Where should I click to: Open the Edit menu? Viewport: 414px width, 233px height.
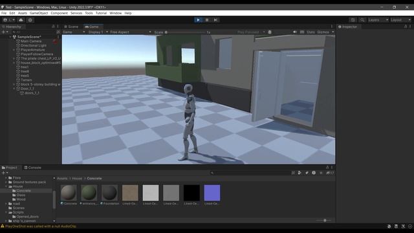pyautogui.click(x=12, y=13)
